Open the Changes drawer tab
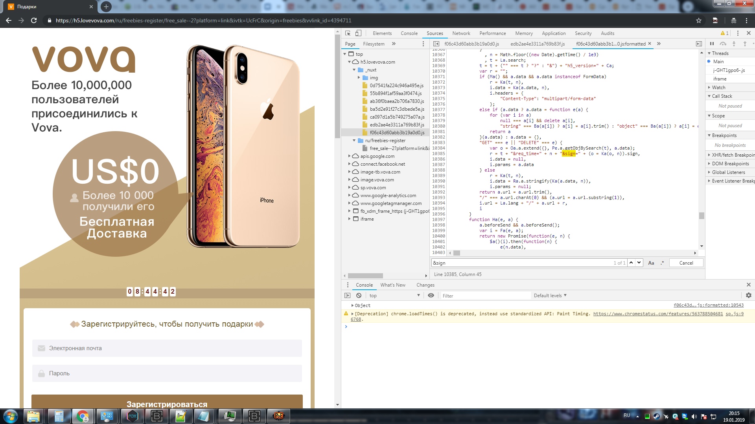The height and width of the screenshot is (424, 755). [x=425, y=285]
